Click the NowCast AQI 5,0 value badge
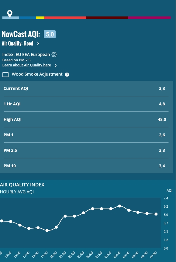 pyautogui.click(x=50, y=34)
